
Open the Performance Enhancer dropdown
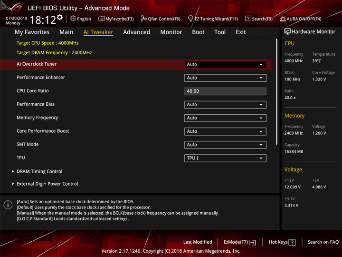(225, 78)
